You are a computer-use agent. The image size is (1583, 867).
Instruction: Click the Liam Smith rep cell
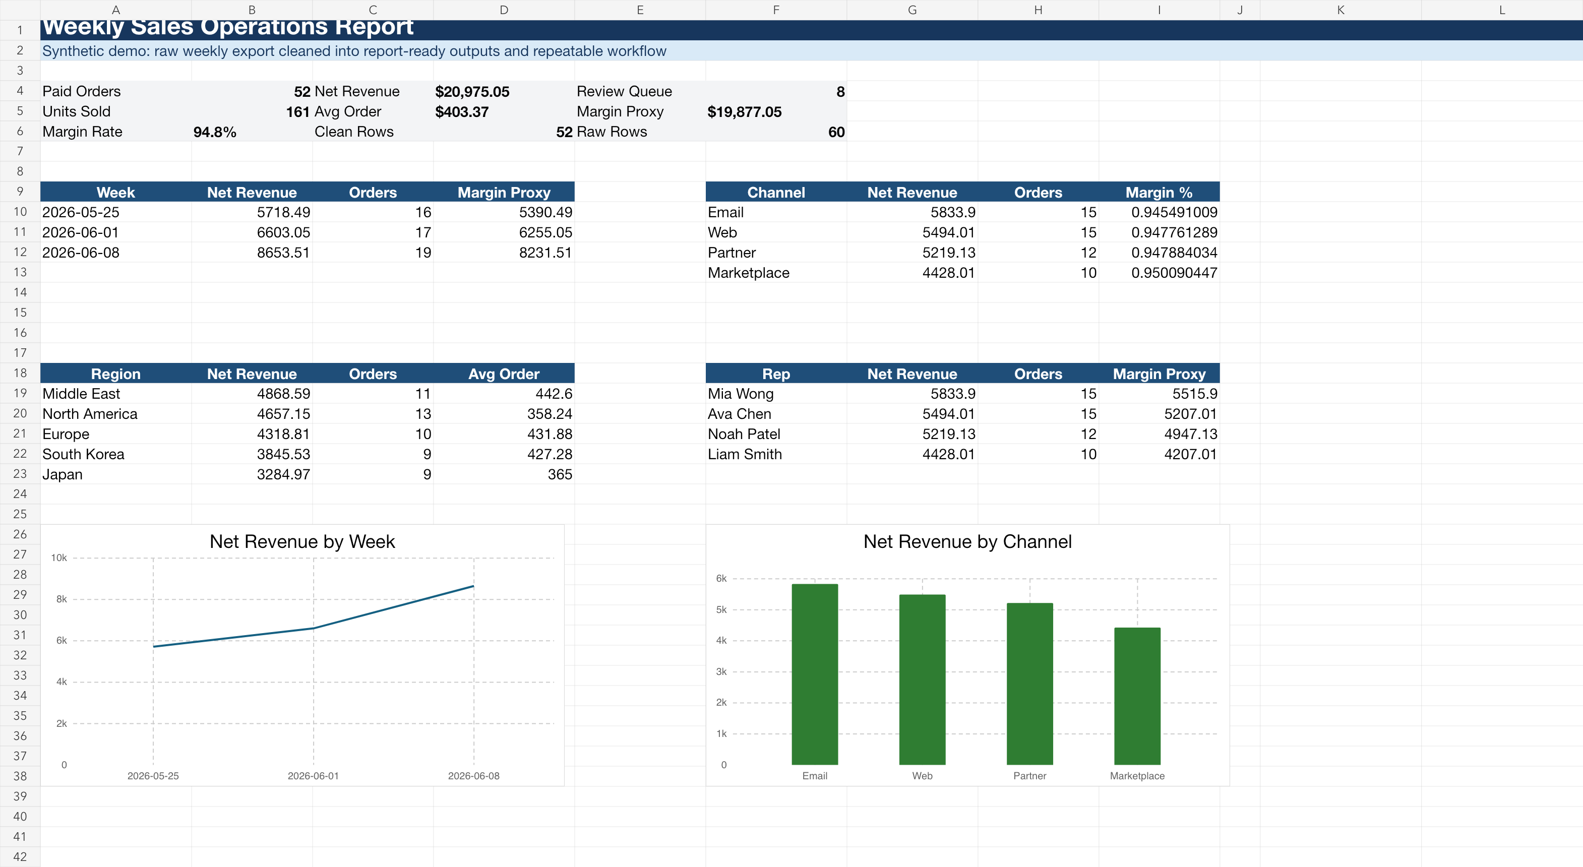[776, 454]
